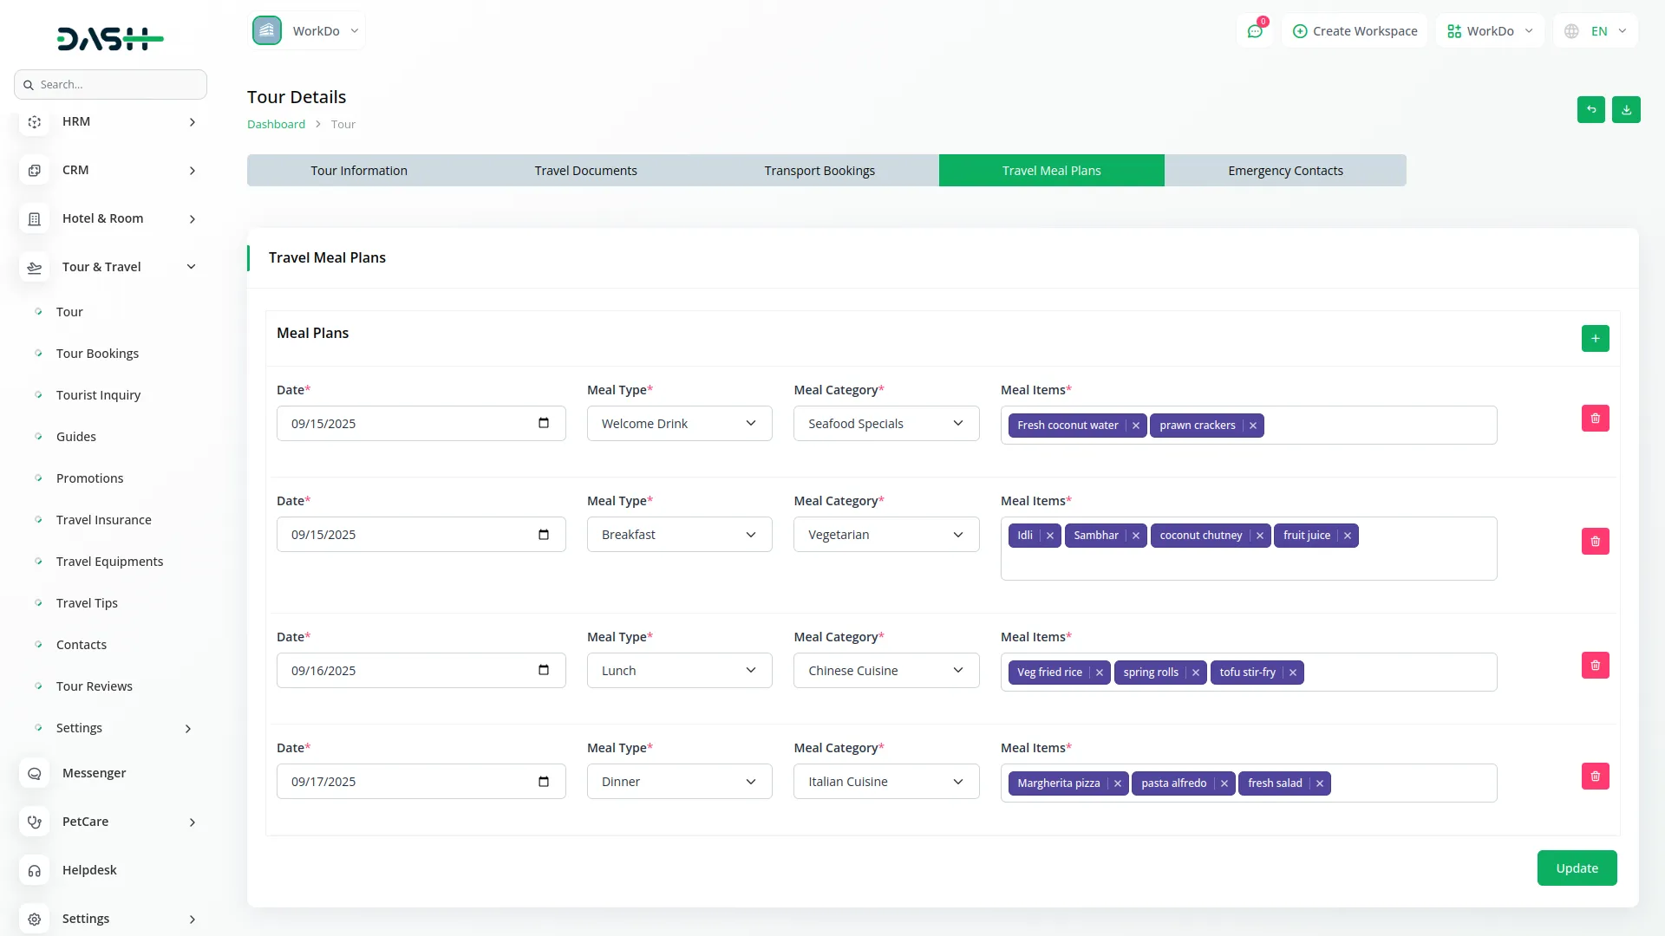Open Tour Reviews in the sidebar
The width and height of the screenshot is (1665, 936).
[95, 686]
